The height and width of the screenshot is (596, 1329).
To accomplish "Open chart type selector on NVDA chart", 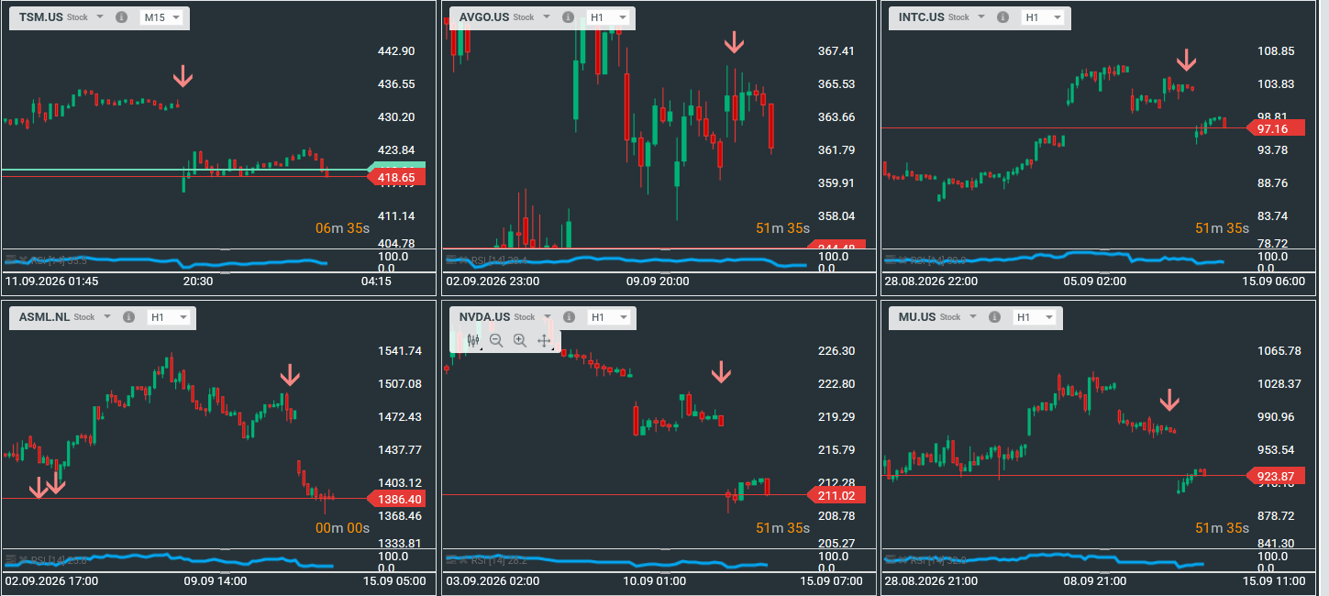I will pyautogui.click(x=473, y=340).
